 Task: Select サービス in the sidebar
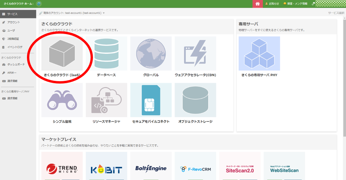click(x=18, y=14)
